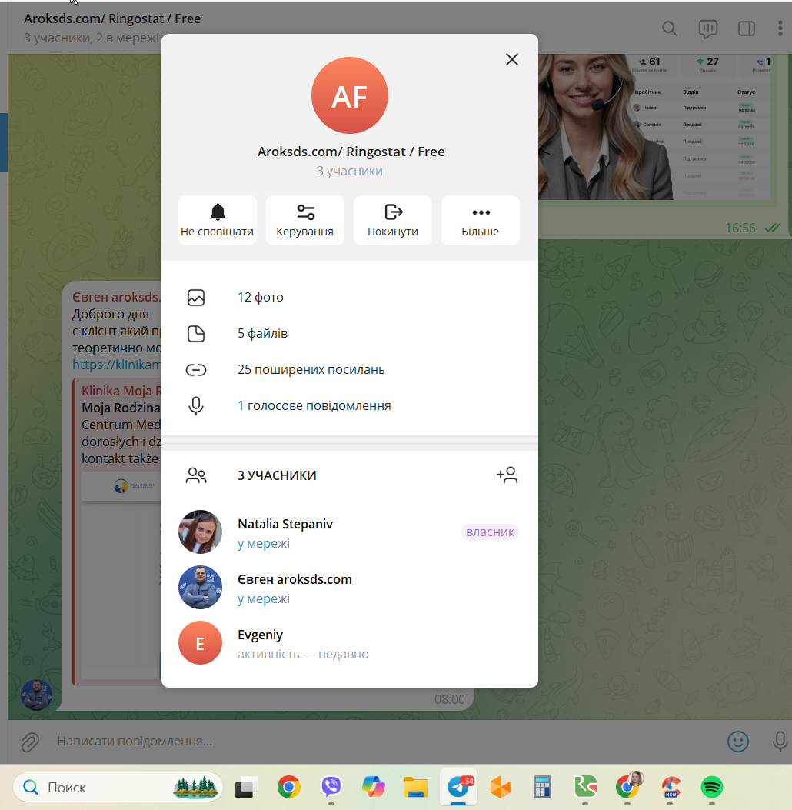Click the files document icon

(x=196, y=334)
